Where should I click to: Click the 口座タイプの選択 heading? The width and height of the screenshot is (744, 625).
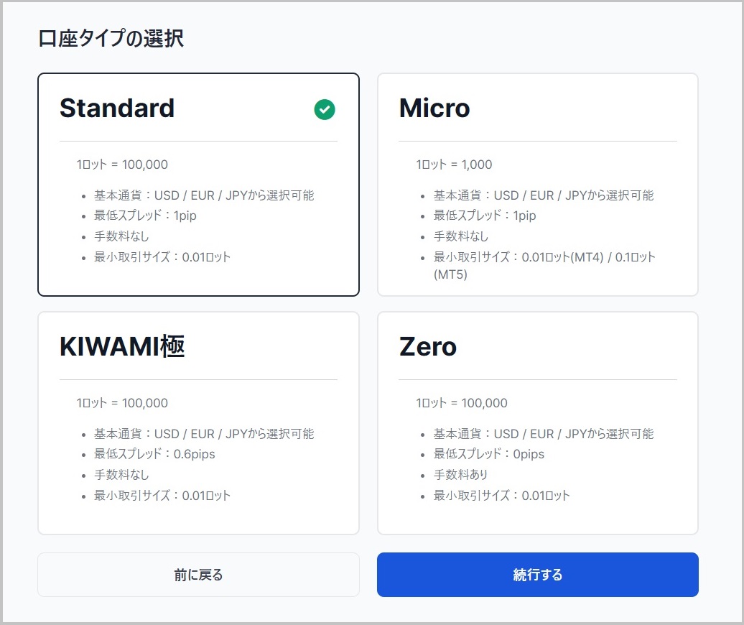(x=111, y=39)
